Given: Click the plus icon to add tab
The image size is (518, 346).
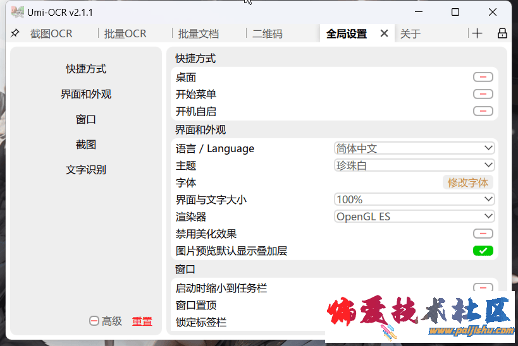Looking at the screenshot, I should tap(477, 33).
